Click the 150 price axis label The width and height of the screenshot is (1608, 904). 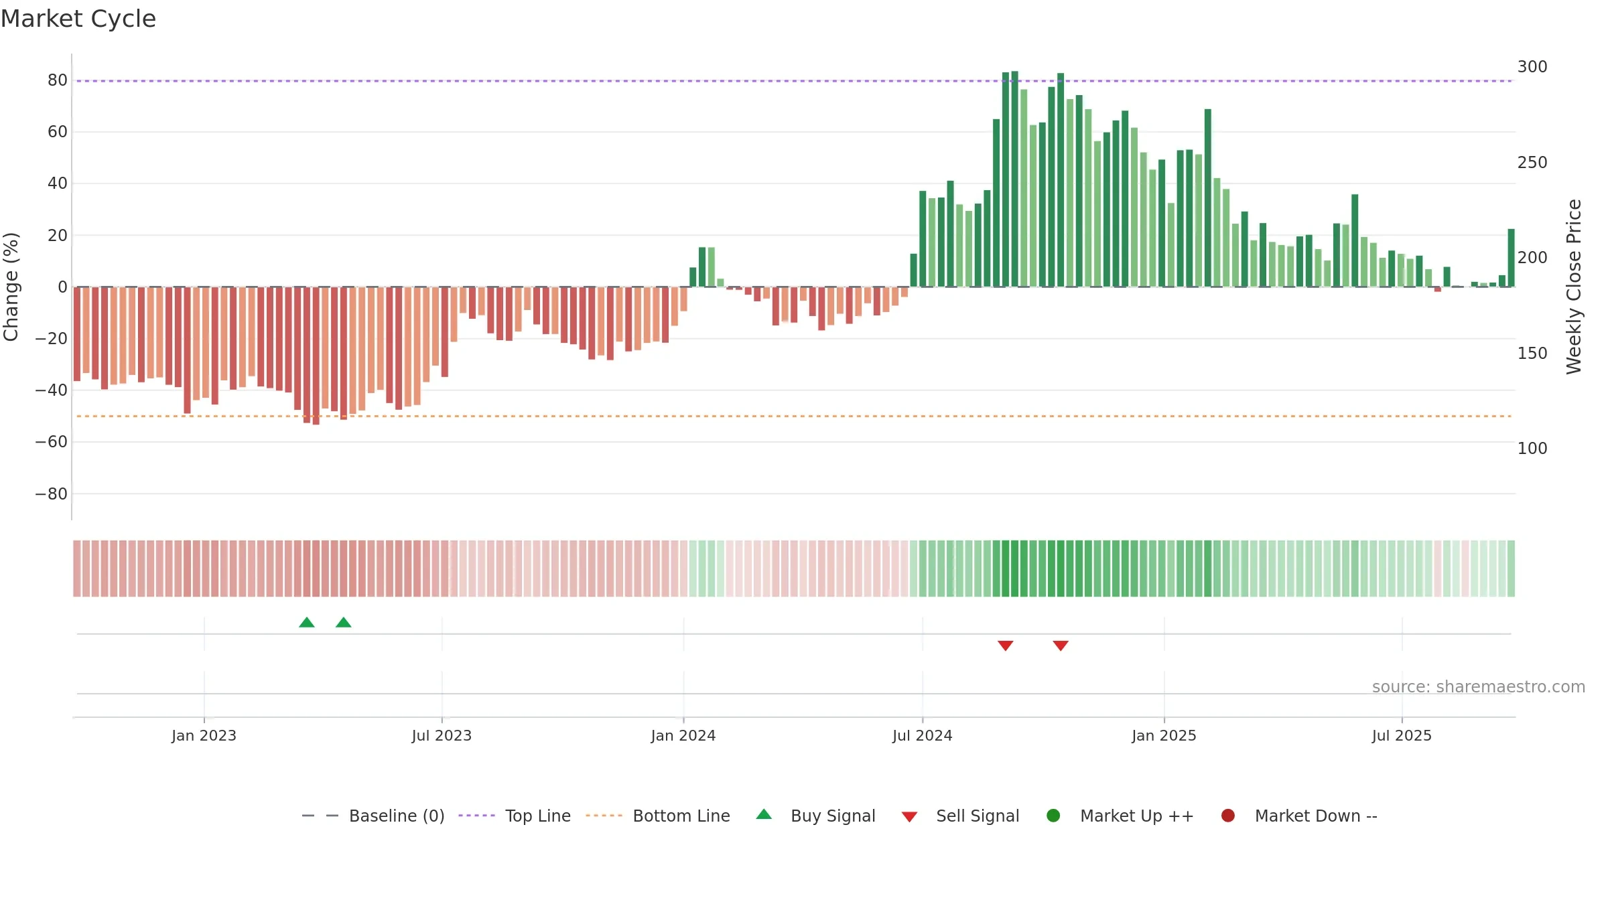click(x=1532, y=354)
